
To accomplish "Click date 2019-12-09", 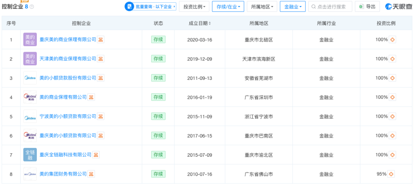I will click(200, 59).
